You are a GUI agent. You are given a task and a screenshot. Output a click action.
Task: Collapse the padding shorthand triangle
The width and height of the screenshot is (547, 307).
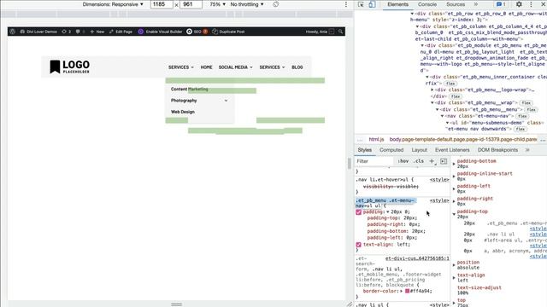[387, 212]
